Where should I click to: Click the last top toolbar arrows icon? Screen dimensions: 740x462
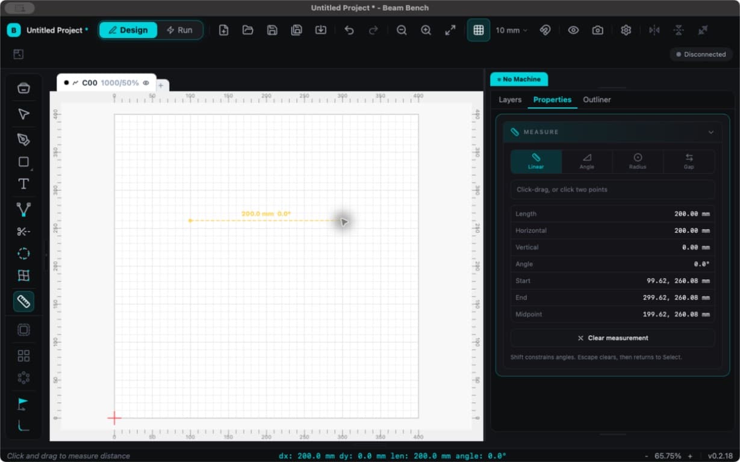(703, 30)
